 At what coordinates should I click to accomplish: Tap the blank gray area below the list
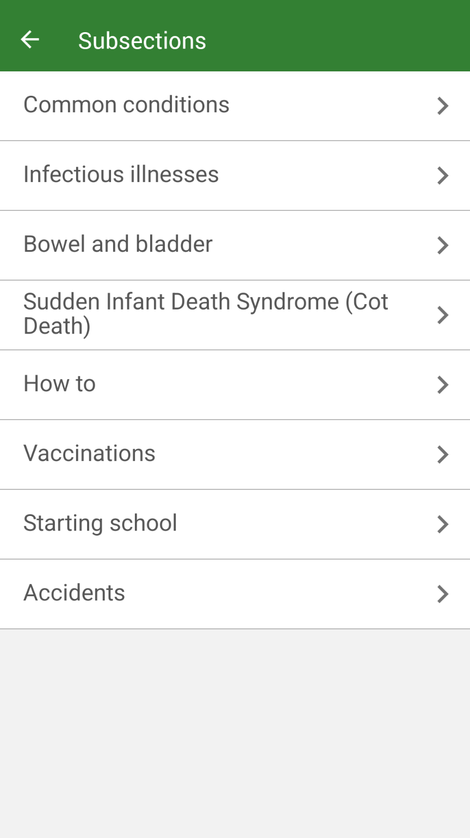[235, 730]
